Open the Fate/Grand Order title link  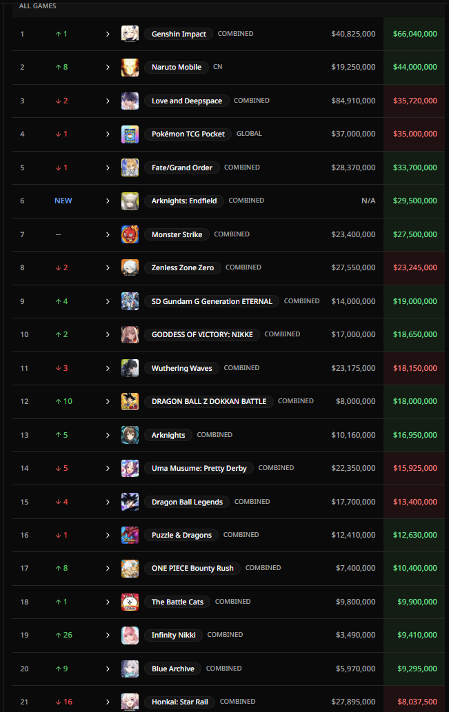(x=182, y=167)
